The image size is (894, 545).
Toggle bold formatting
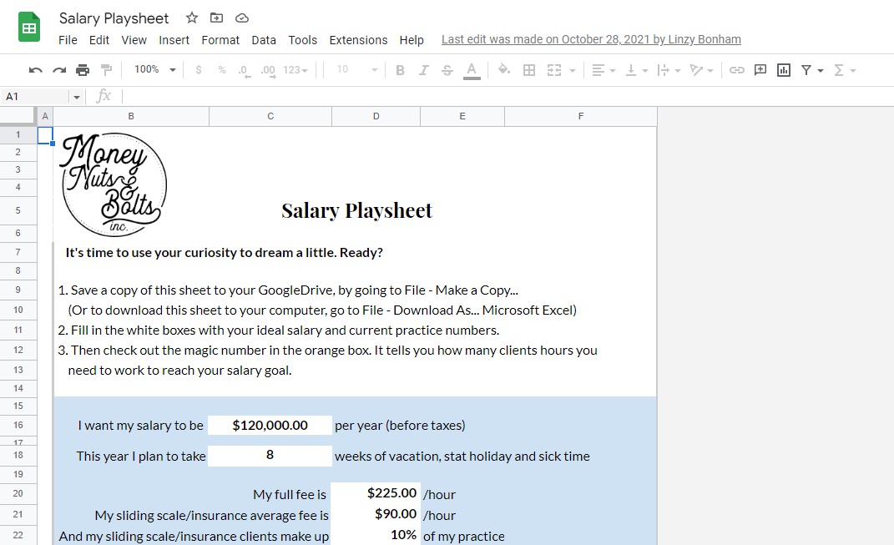coord(400,69)
